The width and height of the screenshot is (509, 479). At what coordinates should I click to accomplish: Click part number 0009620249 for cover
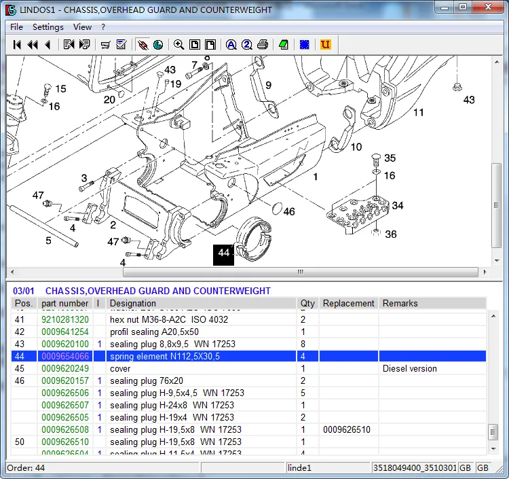pyautogui.click(x=65, y=369)
